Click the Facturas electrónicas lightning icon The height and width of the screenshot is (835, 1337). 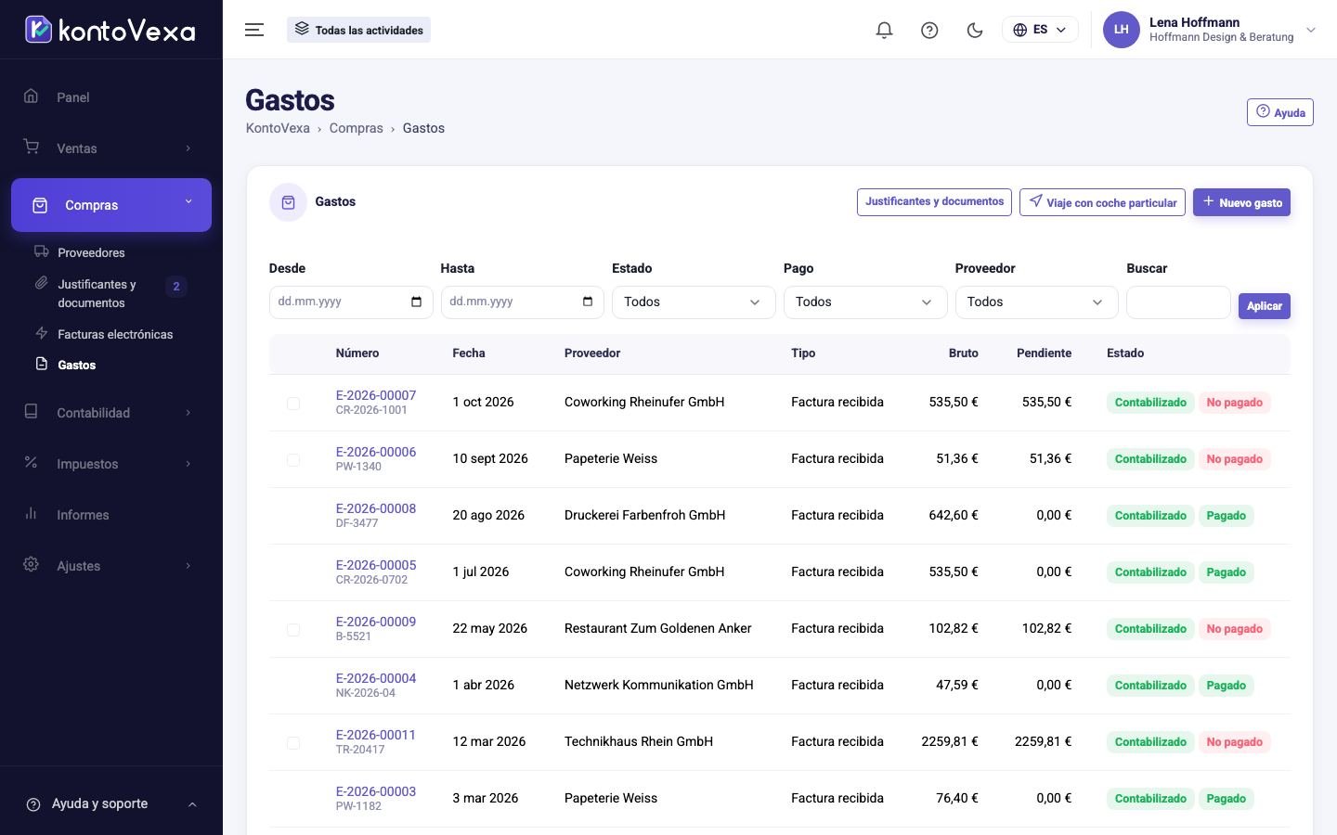[x=41, y=333]
